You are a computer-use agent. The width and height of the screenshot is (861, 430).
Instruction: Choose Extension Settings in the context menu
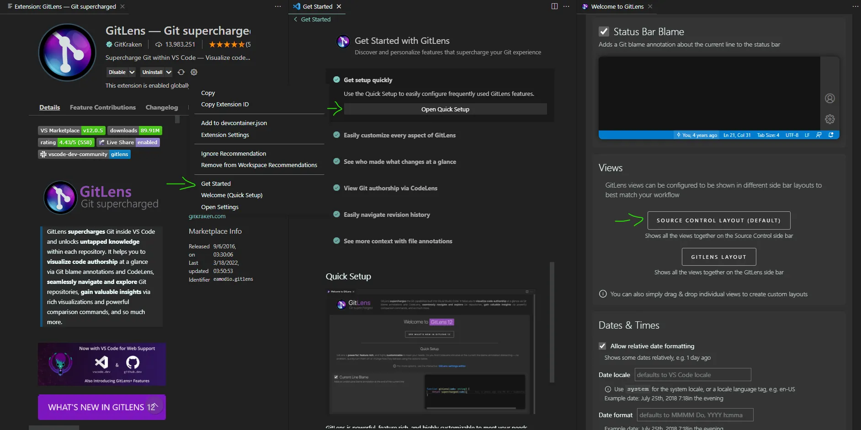tap(260, 135)
